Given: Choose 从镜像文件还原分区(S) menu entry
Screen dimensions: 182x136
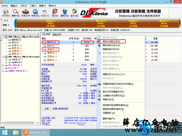Looking at the screenshot, I should (113, 96).
